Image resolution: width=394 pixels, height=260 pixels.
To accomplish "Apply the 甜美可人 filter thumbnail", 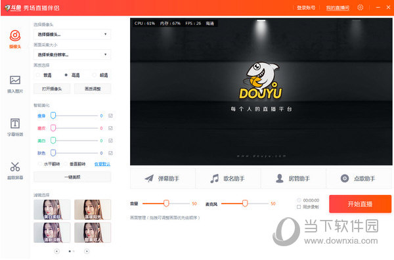I will coord(93,232).
